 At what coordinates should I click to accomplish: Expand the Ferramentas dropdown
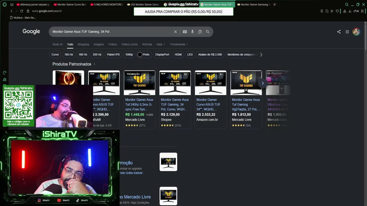[x=179, y=44]
